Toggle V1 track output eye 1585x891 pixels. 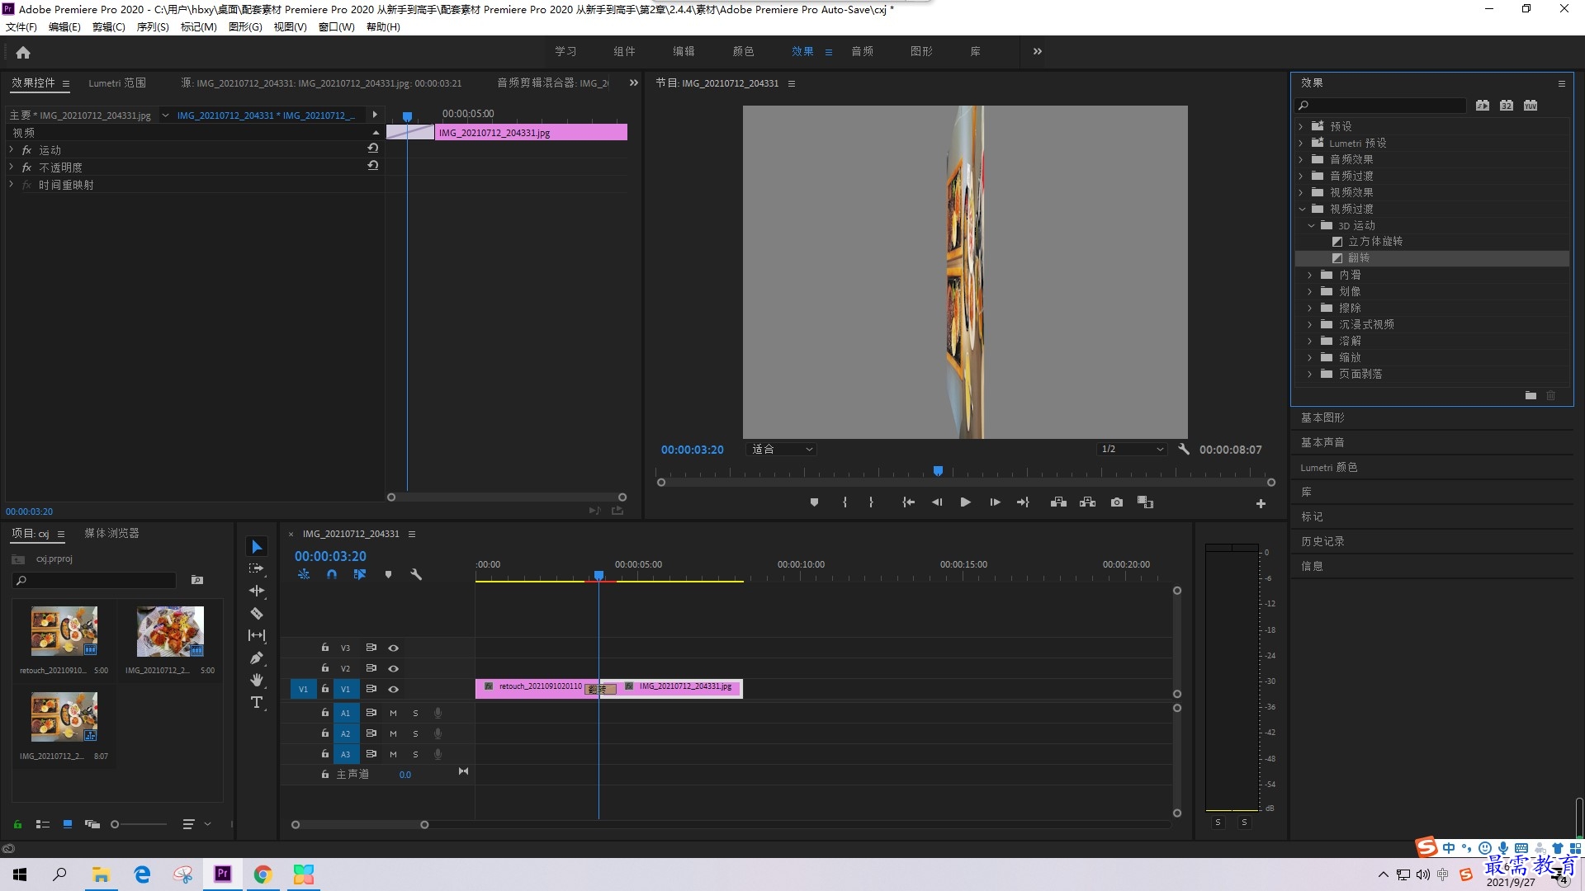[x=394, y=690]
